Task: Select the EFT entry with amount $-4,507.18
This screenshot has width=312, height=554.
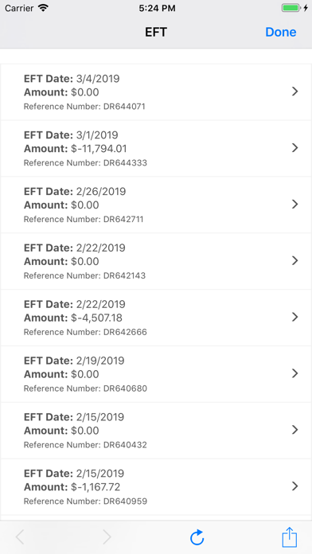Action: (x=156, y=318)
